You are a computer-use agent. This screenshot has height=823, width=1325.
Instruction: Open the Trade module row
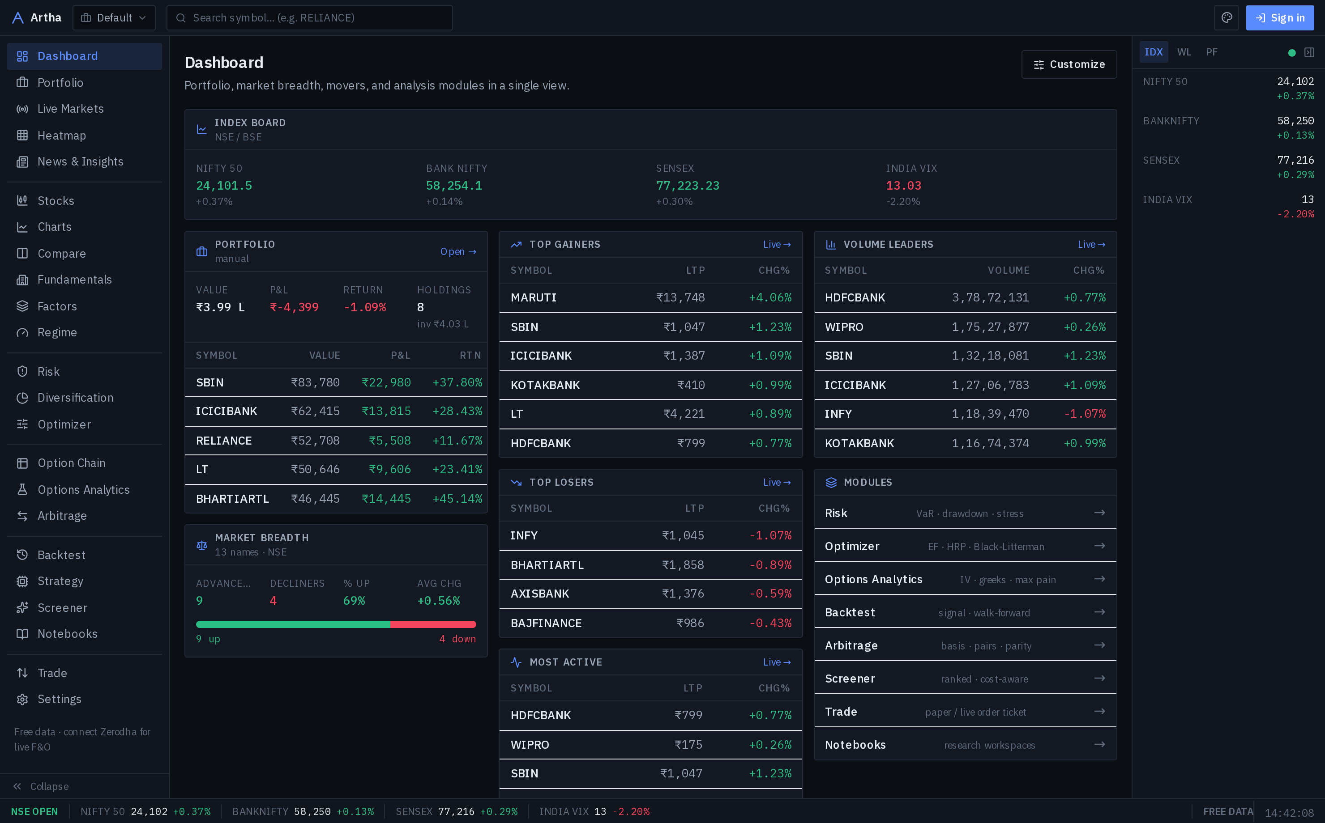tap(965, 712)
